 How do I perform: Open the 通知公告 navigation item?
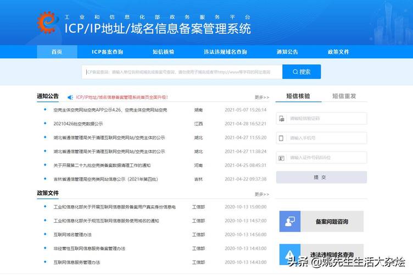coord(287,52)
